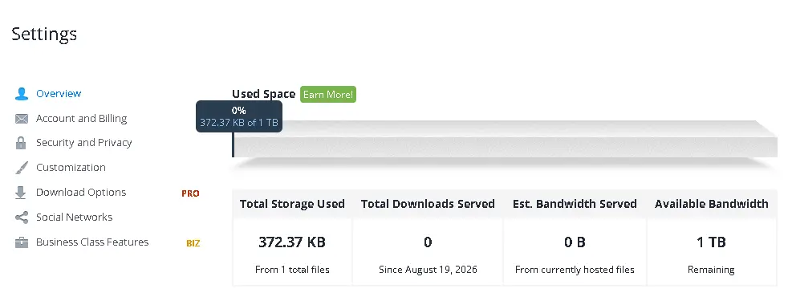Click the Social Networks share icon
This screenshot has height=297, width=788.
[x=21, y=217]
